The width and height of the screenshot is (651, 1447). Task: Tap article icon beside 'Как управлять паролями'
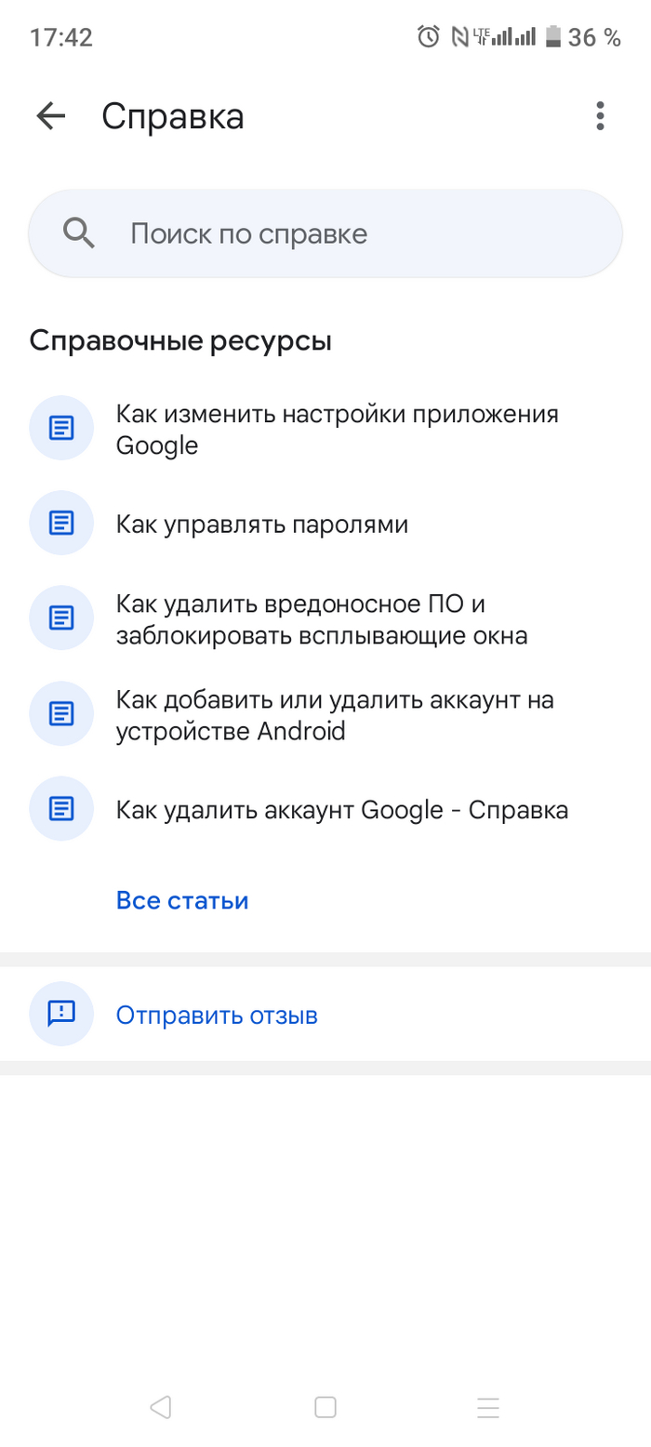(x=61, y=523)
